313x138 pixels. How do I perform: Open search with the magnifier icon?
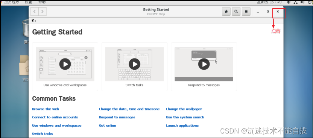(x=236, y=12)
